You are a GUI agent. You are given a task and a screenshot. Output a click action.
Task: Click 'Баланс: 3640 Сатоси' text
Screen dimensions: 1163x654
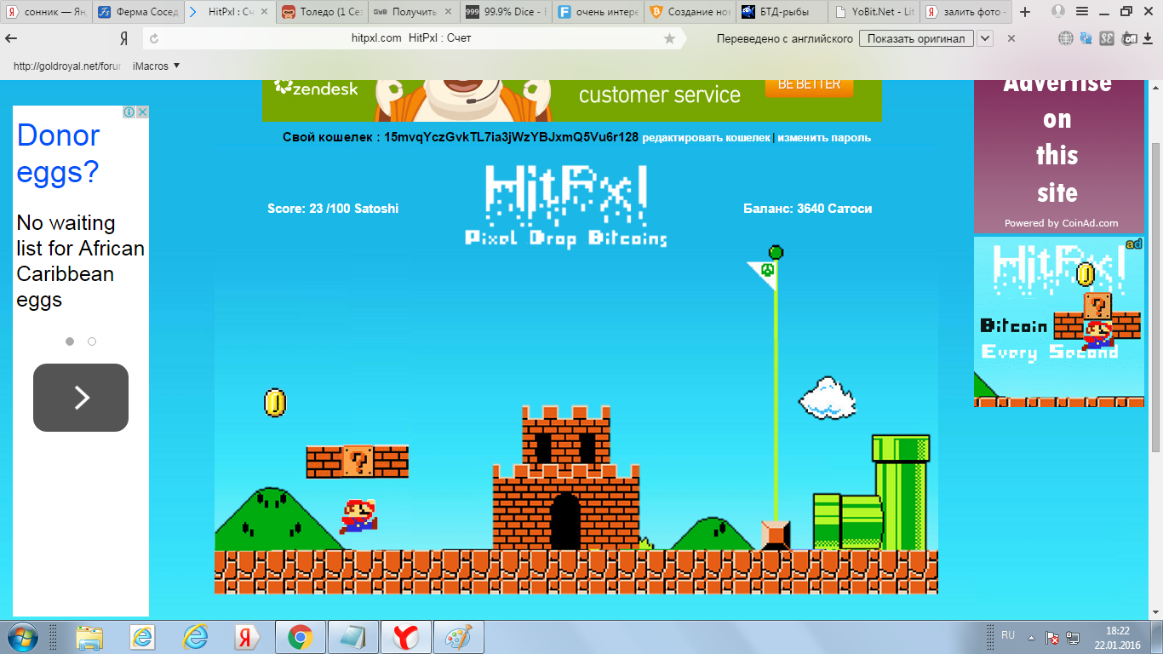coord(807,209)
